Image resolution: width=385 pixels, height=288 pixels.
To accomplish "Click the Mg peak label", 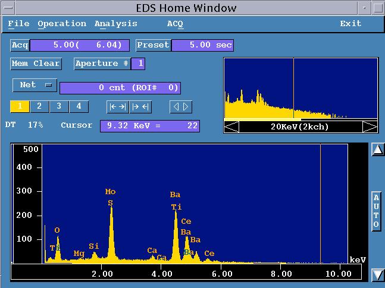I will (79, 254).
